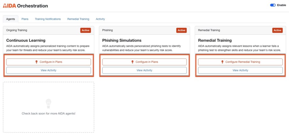Select the Activity tab
The height and width of the screenshot is (137, 289).
100,19
